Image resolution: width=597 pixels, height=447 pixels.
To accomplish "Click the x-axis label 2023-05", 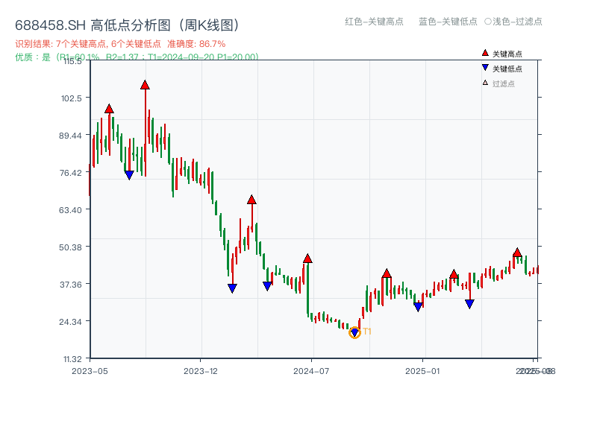I will point(90,371).
